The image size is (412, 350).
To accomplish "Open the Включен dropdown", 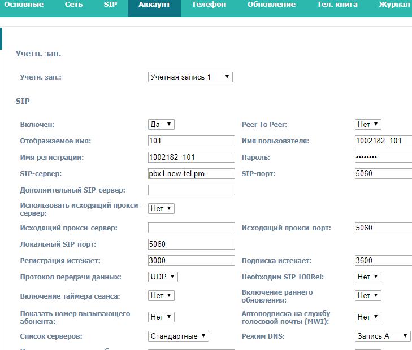I will [162, 124].
